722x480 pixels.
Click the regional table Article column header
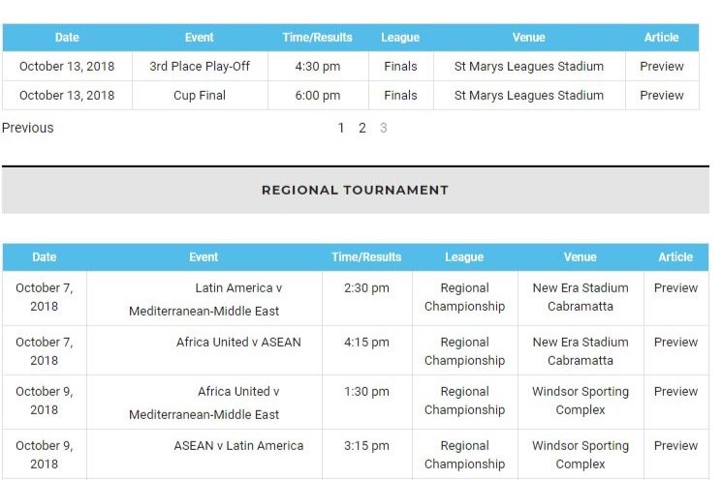point(675,257)
